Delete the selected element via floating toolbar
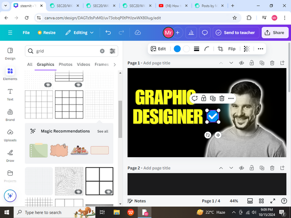The image size is (291, 218). coord(222,98)
